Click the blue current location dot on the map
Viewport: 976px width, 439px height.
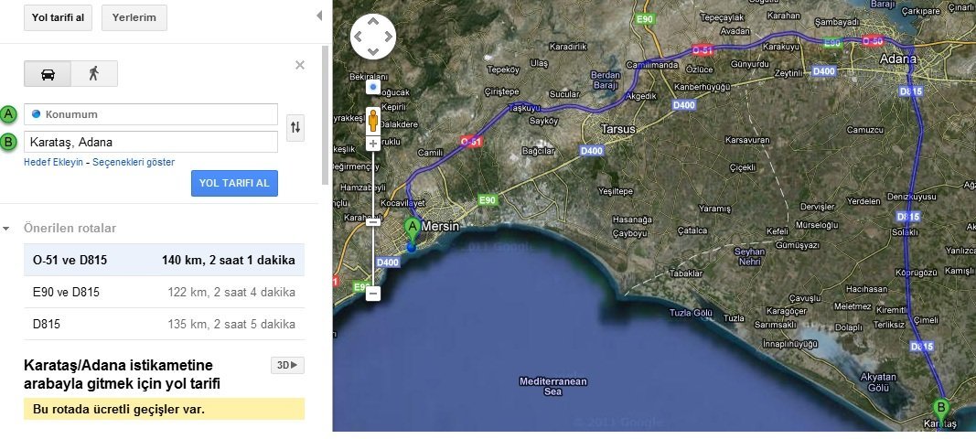(x=411, y=247)
